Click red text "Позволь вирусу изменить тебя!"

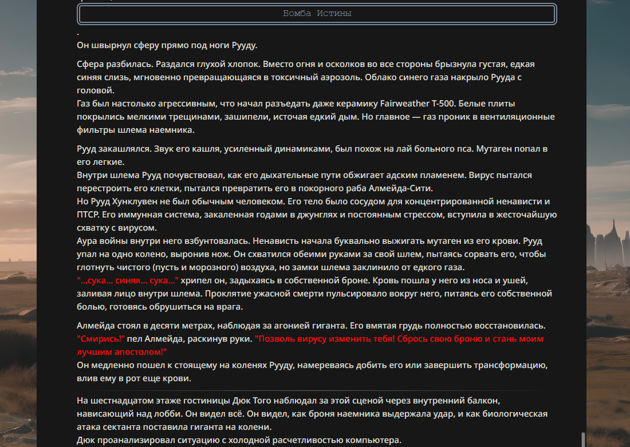tap(325, 339)
